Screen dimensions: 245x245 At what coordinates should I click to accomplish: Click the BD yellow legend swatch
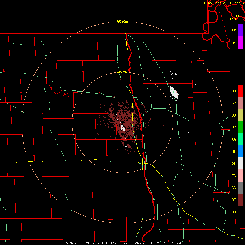(240, 115)
